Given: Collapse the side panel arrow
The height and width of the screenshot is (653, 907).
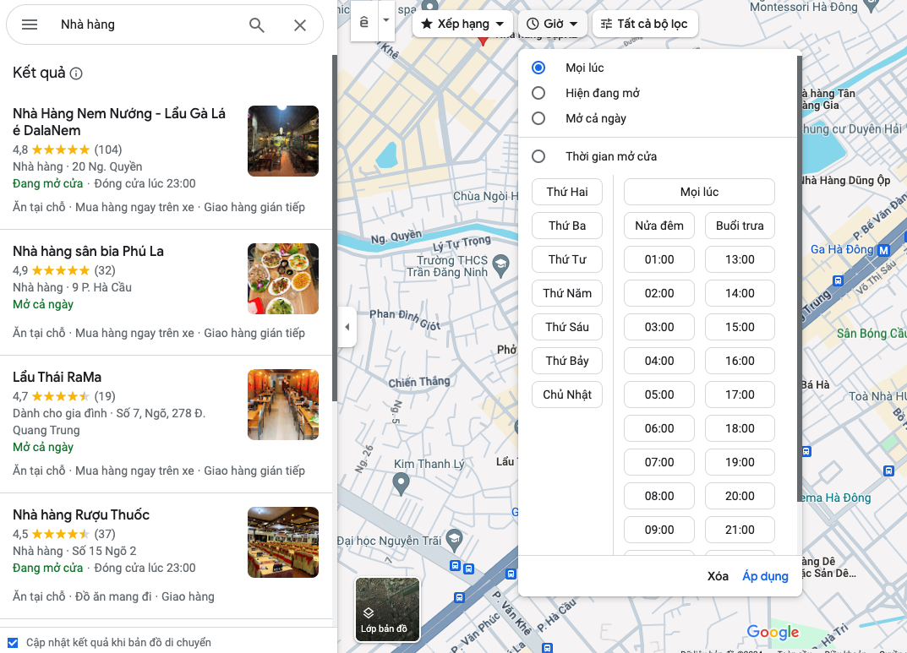Looking at the screenshot, I should pyautogui.click(x=346, y=327).
